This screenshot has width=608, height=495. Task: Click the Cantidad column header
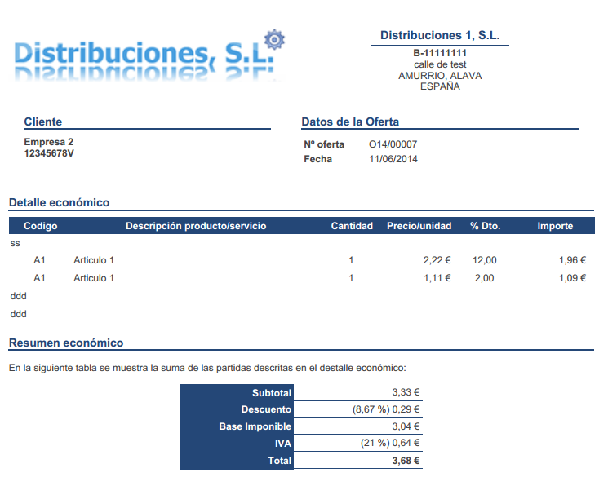(352, 226)
